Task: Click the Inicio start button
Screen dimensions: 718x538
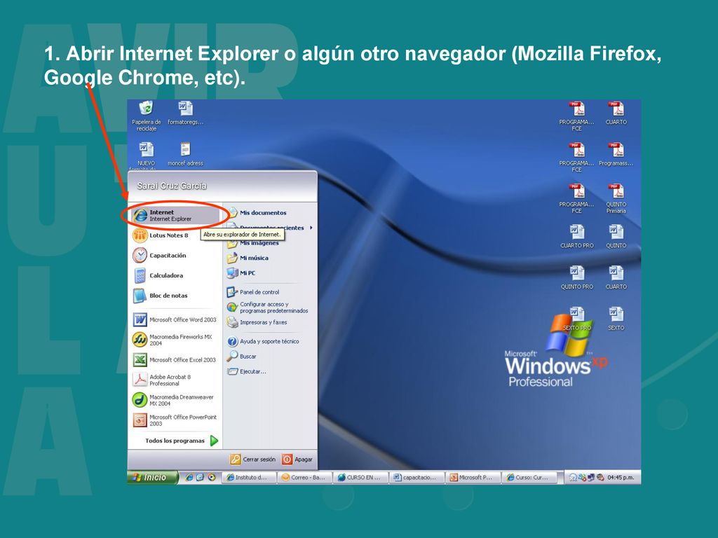Action: click(x=152, y=477)
